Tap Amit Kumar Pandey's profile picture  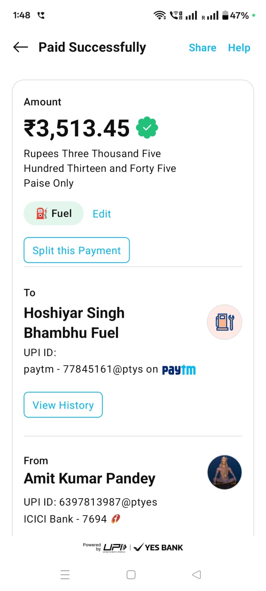click(224, 472)
